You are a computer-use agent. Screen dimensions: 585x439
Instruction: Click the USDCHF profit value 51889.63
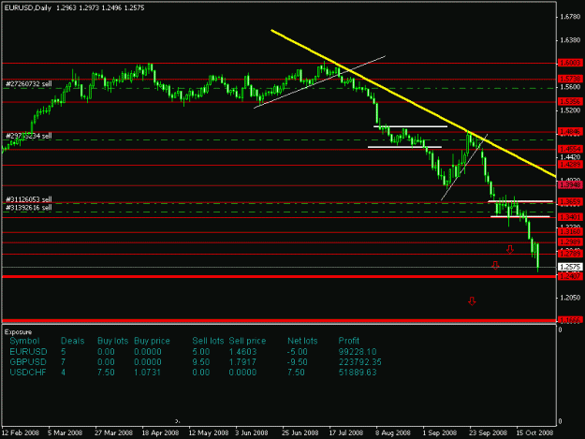358,373
